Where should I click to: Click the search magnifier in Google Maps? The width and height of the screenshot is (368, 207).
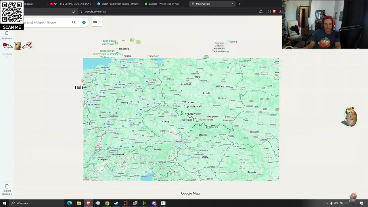coord(74,22)
